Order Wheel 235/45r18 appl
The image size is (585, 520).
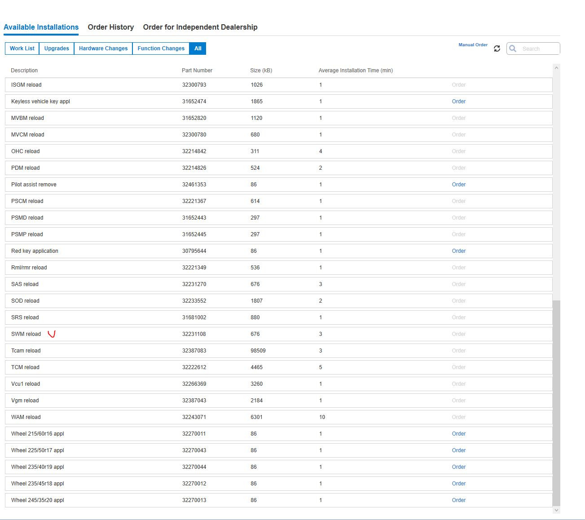point(458,484)
